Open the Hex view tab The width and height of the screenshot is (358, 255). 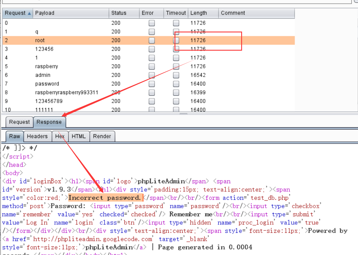[60, 136]
